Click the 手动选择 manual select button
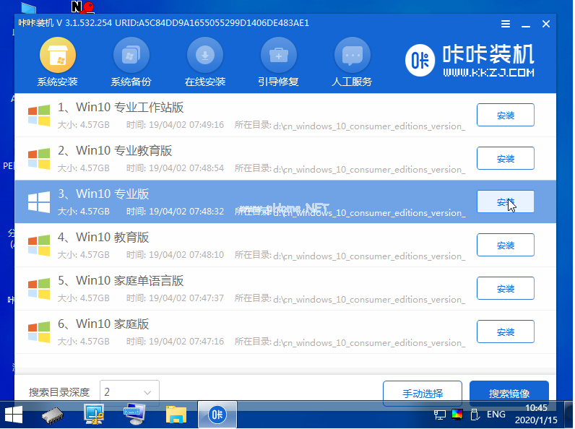 coord(422,394)
